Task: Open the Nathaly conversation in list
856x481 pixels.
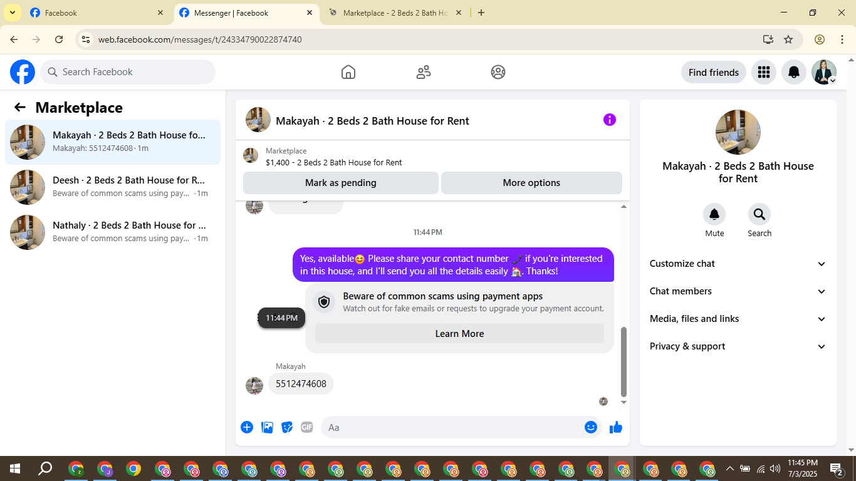Action: pyautogui.click(x=113, y=232)
